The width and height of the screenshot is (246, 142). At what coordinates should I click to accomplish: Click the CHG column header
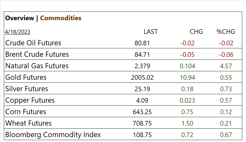click(196, 32)
